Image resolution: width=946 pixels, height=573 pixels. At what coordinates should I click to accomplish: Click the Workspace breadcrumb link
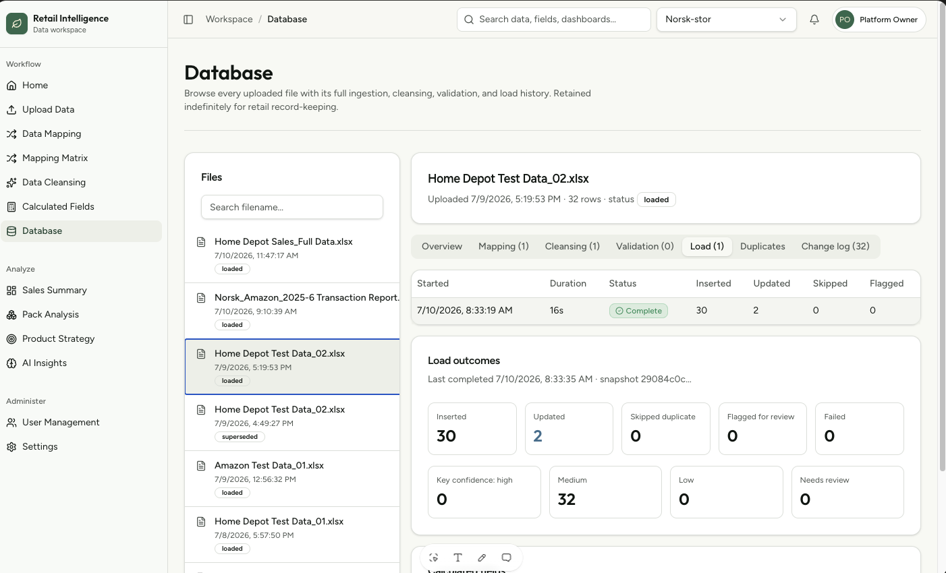[x=229, y=20]
